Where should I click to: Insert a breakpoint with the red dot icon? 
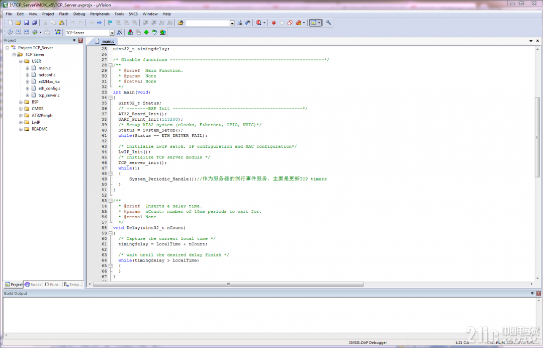[x=274, y=23]
